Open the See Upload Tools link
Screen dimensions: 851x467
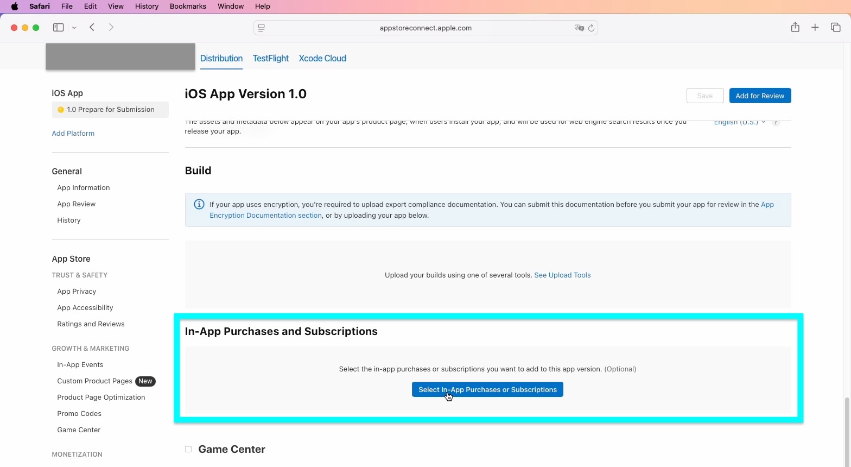pyautogui.click(x=562, y=275)
